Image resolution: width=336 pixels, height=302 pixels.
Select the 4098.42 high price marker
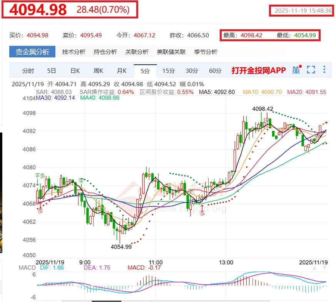point(262,109)
